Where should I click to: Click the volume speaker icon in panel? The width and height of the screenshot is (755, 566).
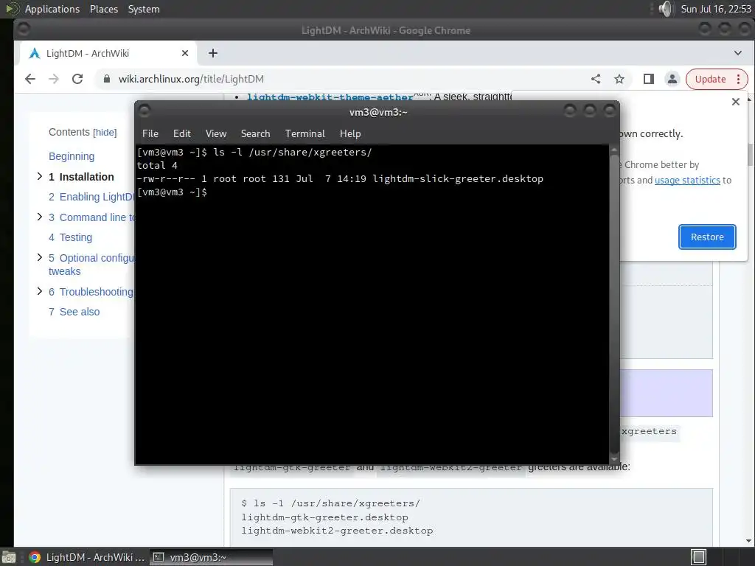(665, 9)
